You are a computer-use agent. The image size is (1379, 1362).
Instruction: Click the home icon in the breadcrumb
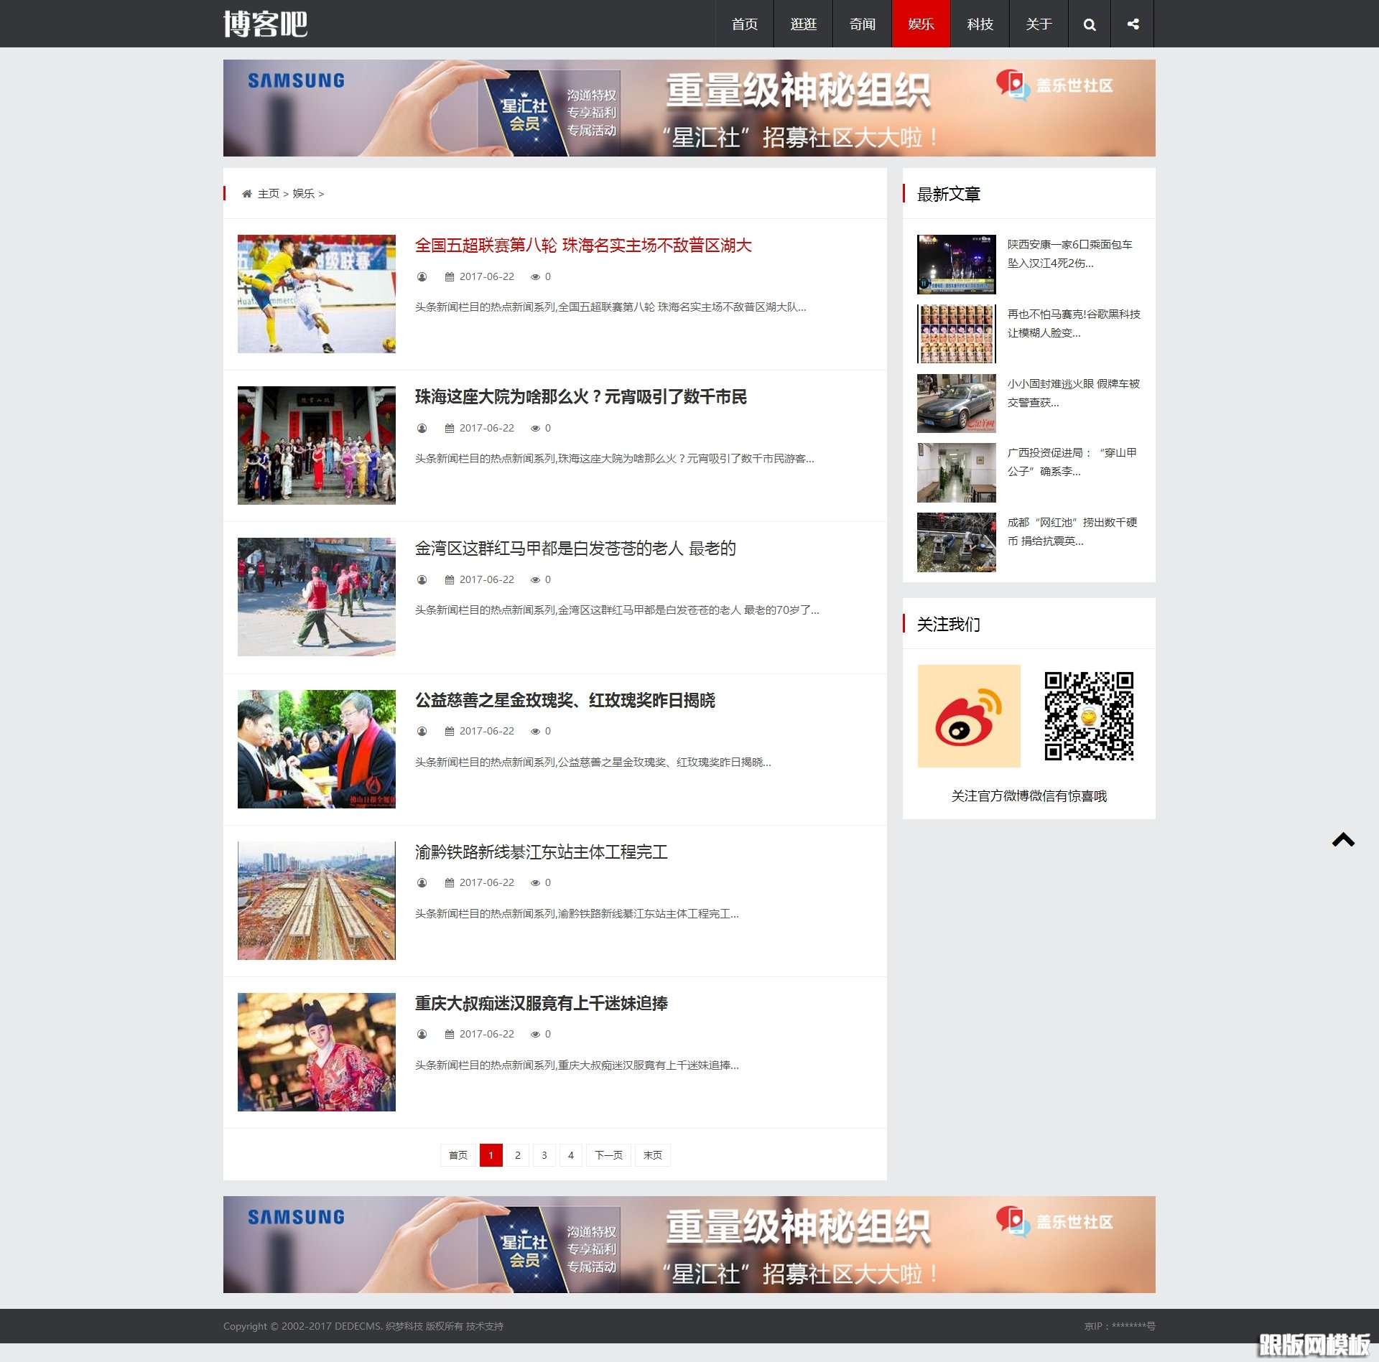tap(246, 193)
